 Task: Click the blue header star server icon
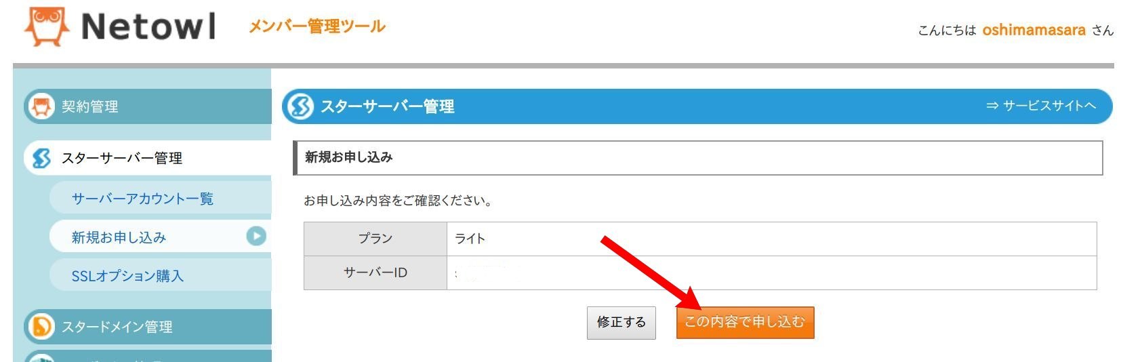click(x=300, y=106)
